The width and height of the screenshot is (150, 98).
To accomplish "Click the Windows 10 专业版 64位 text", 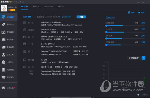I will click(x=51, y=23).
